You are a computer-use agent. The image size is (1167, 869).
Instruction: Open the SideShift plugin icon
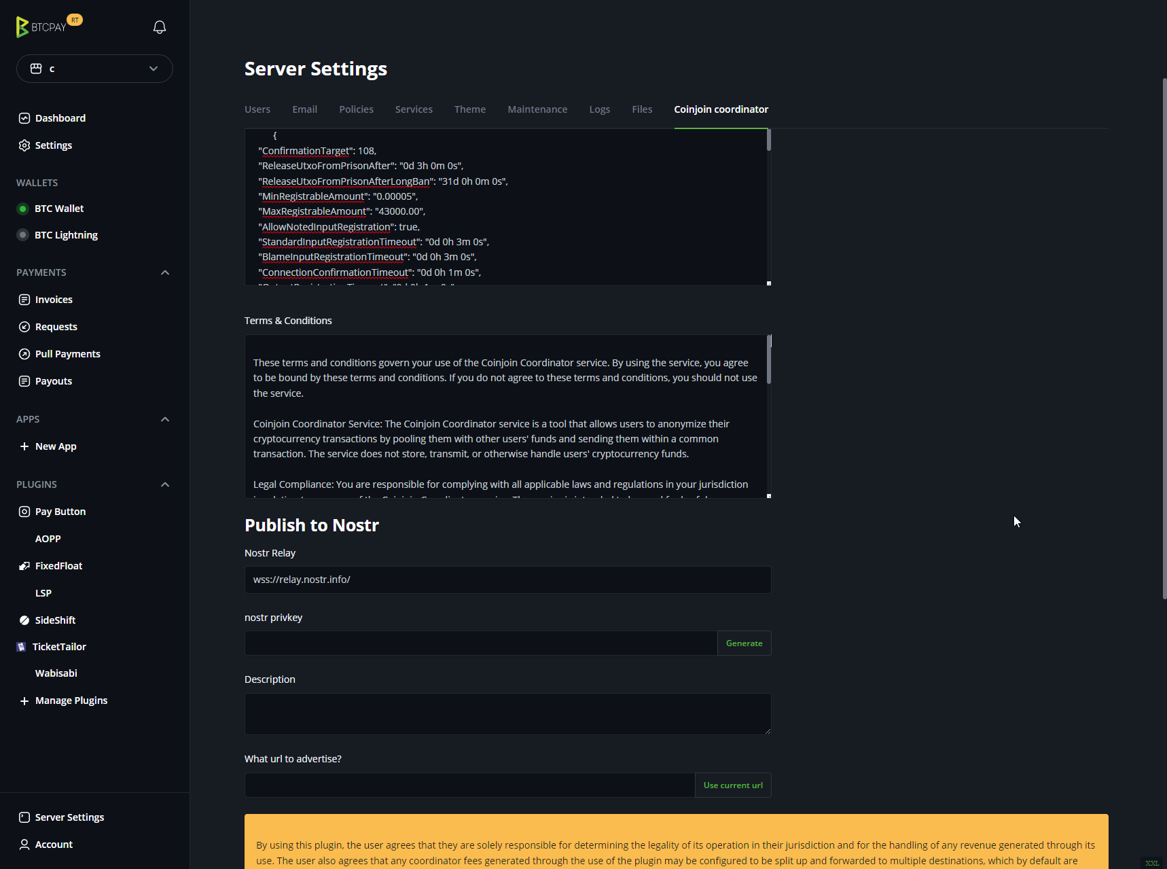pyautogui.click(x=24, y=620)
